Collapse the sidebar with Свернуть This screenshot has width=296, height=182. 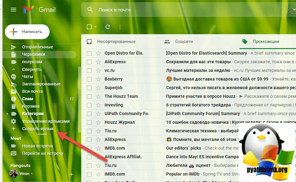pos(31,69)
